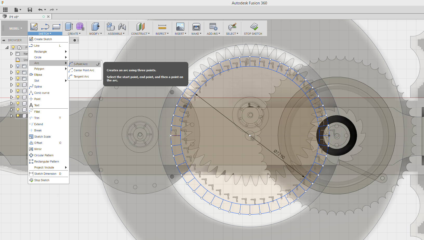Open the INSERT dropdown menu
Screen dimensions: 424x240
[180, 34]
